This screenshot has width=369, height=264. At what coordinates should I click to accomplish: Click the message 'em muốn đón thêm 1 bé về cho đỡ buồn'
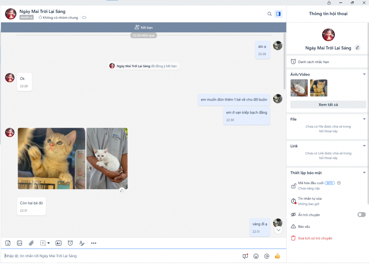click(234, 100)
